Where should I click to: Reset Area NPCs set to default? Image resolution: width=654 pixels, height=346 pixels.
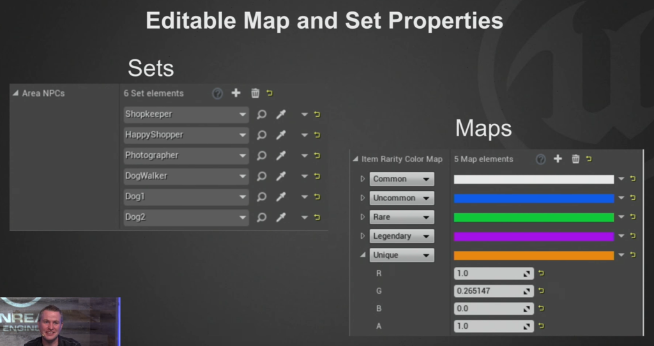coord(270,93)
